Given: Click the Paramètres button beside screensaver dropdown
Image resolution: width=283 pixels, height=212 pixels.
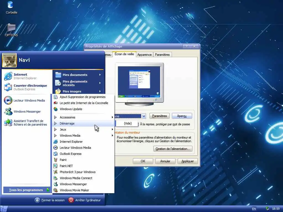Looking at the screenshot, I should pyautogui.click(x=159, y=116).
